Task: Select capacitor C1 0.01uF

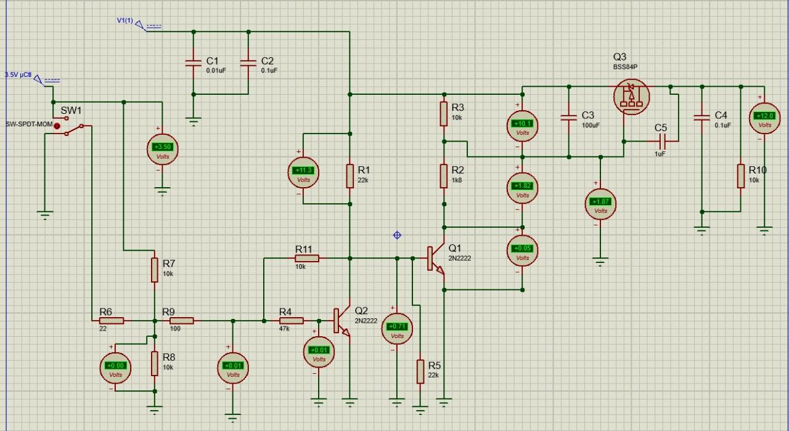Action: (x=194, y=62)
